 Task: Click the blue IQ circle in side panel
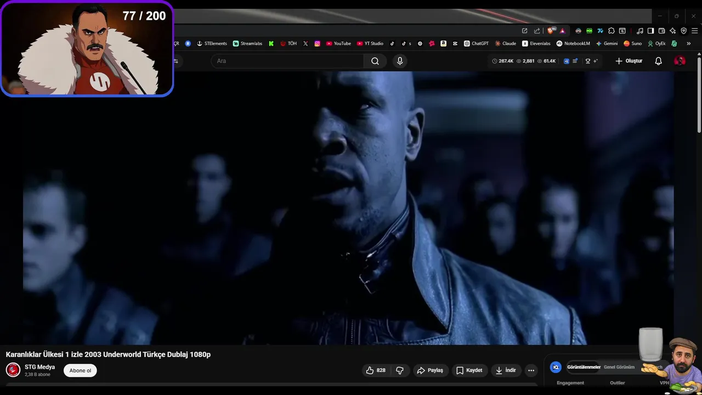556,367
